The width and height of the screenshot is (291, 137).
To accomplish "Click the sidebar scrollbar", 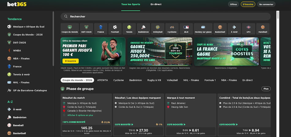I will [53, 39].
